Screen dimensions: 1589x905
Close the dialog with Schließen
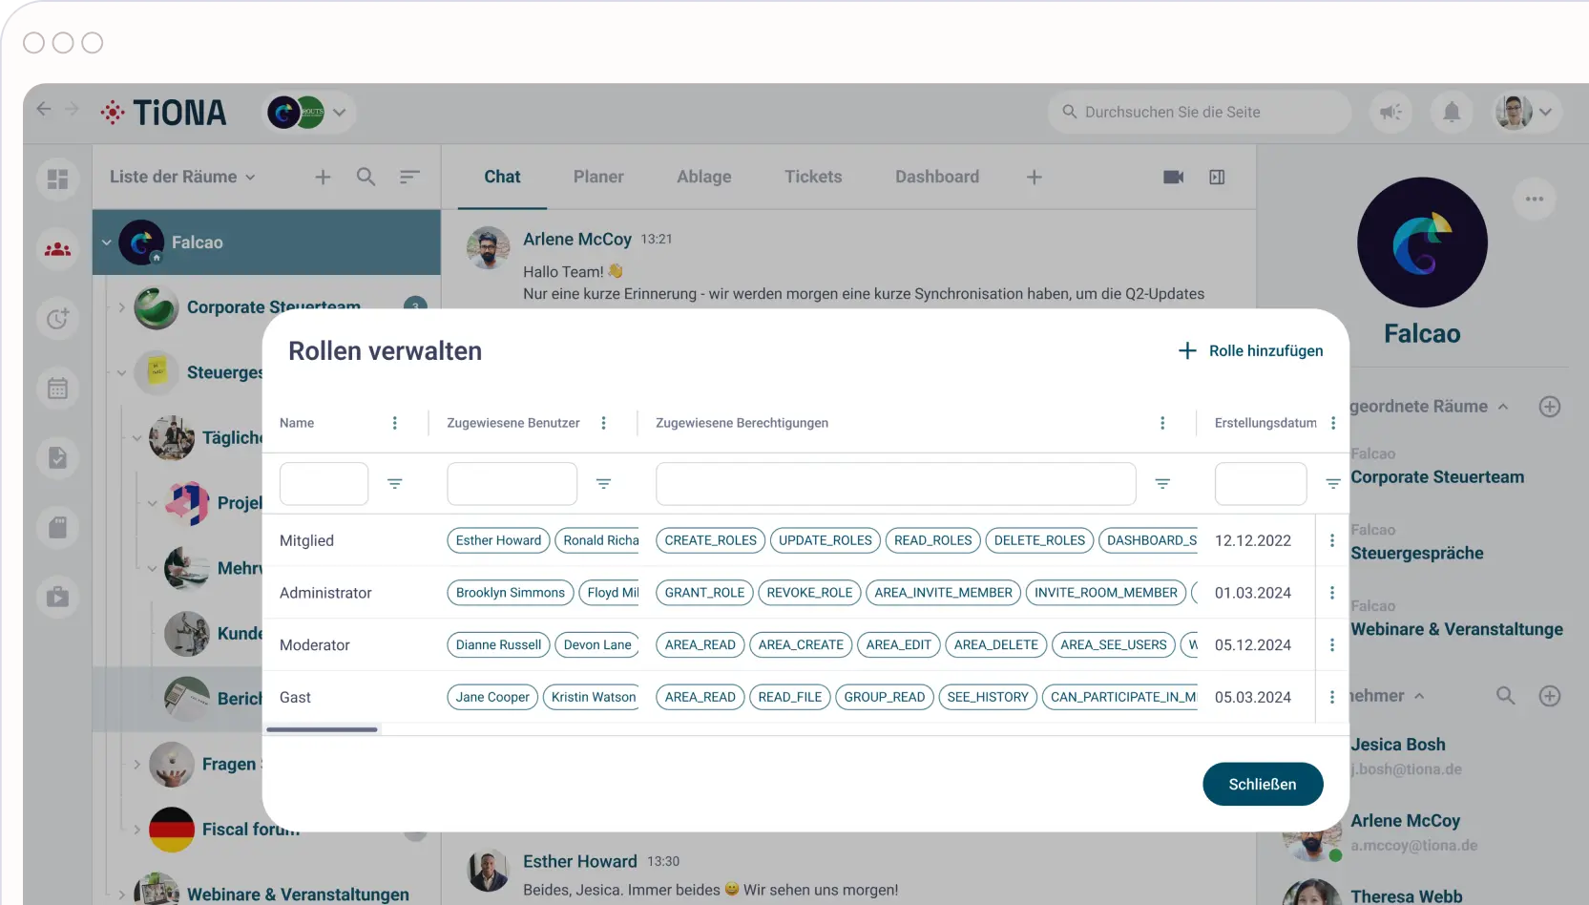point(1263,784)
